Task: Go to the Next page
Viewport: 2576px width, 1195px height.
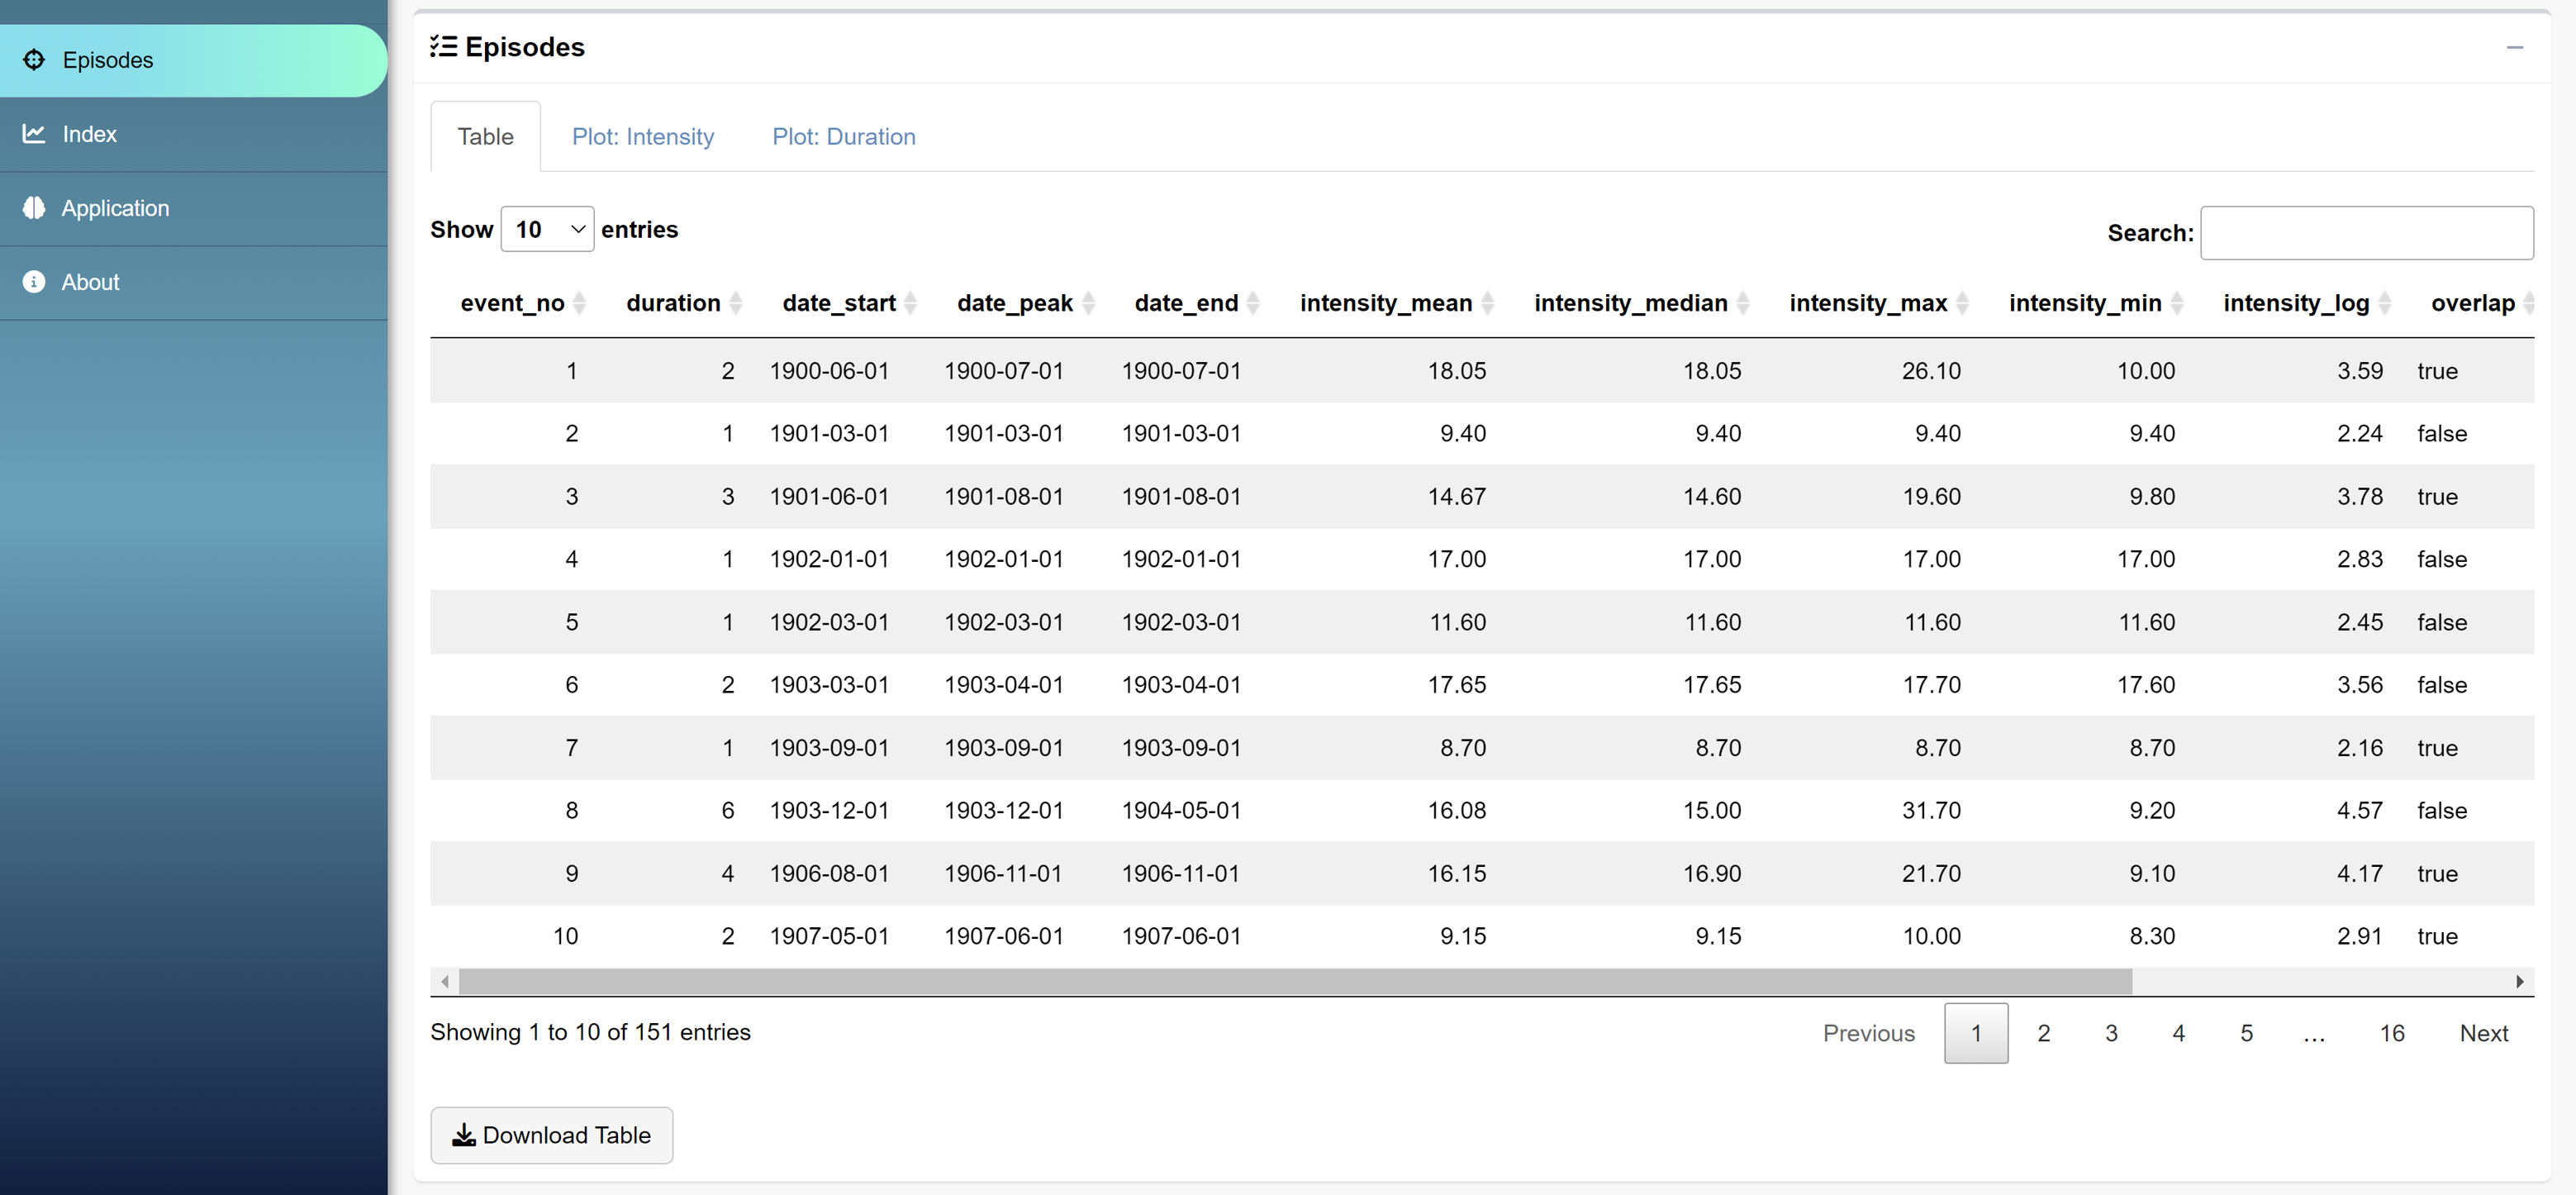Action: 2483,1033
